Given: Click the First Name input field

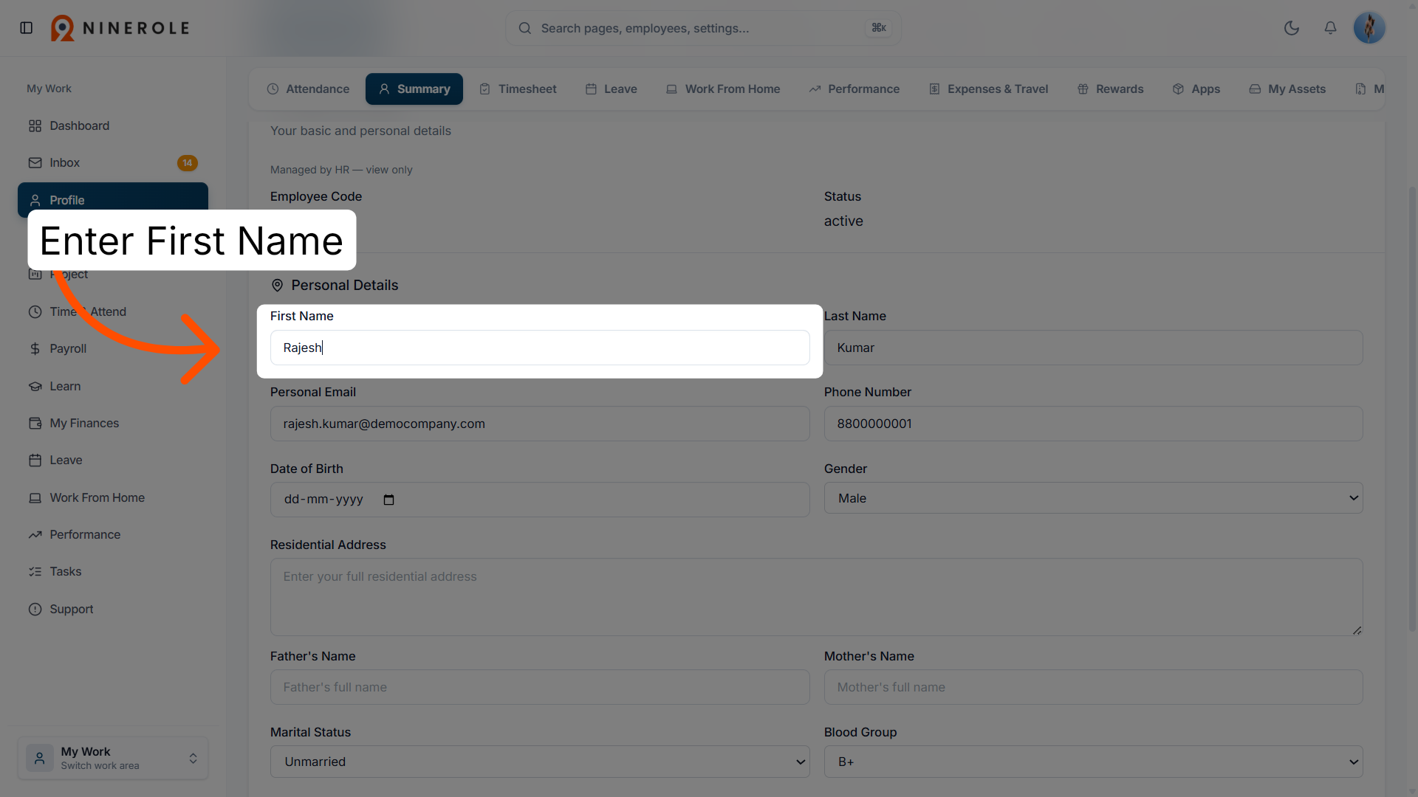Looking at the screenshot, I should 540,348.
